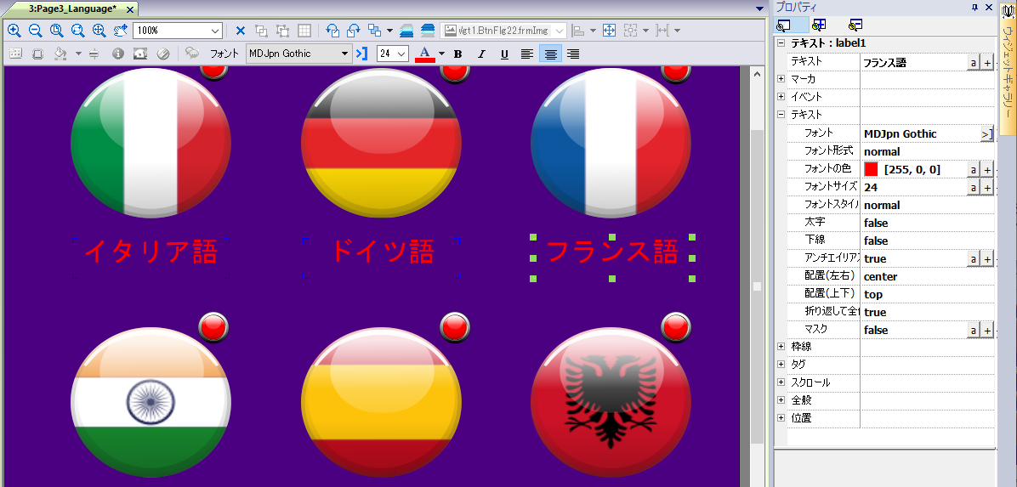Click the '+' button in フォントの色 row
The height and width of the screenshot is (487, 1017).
pos(987,170)
